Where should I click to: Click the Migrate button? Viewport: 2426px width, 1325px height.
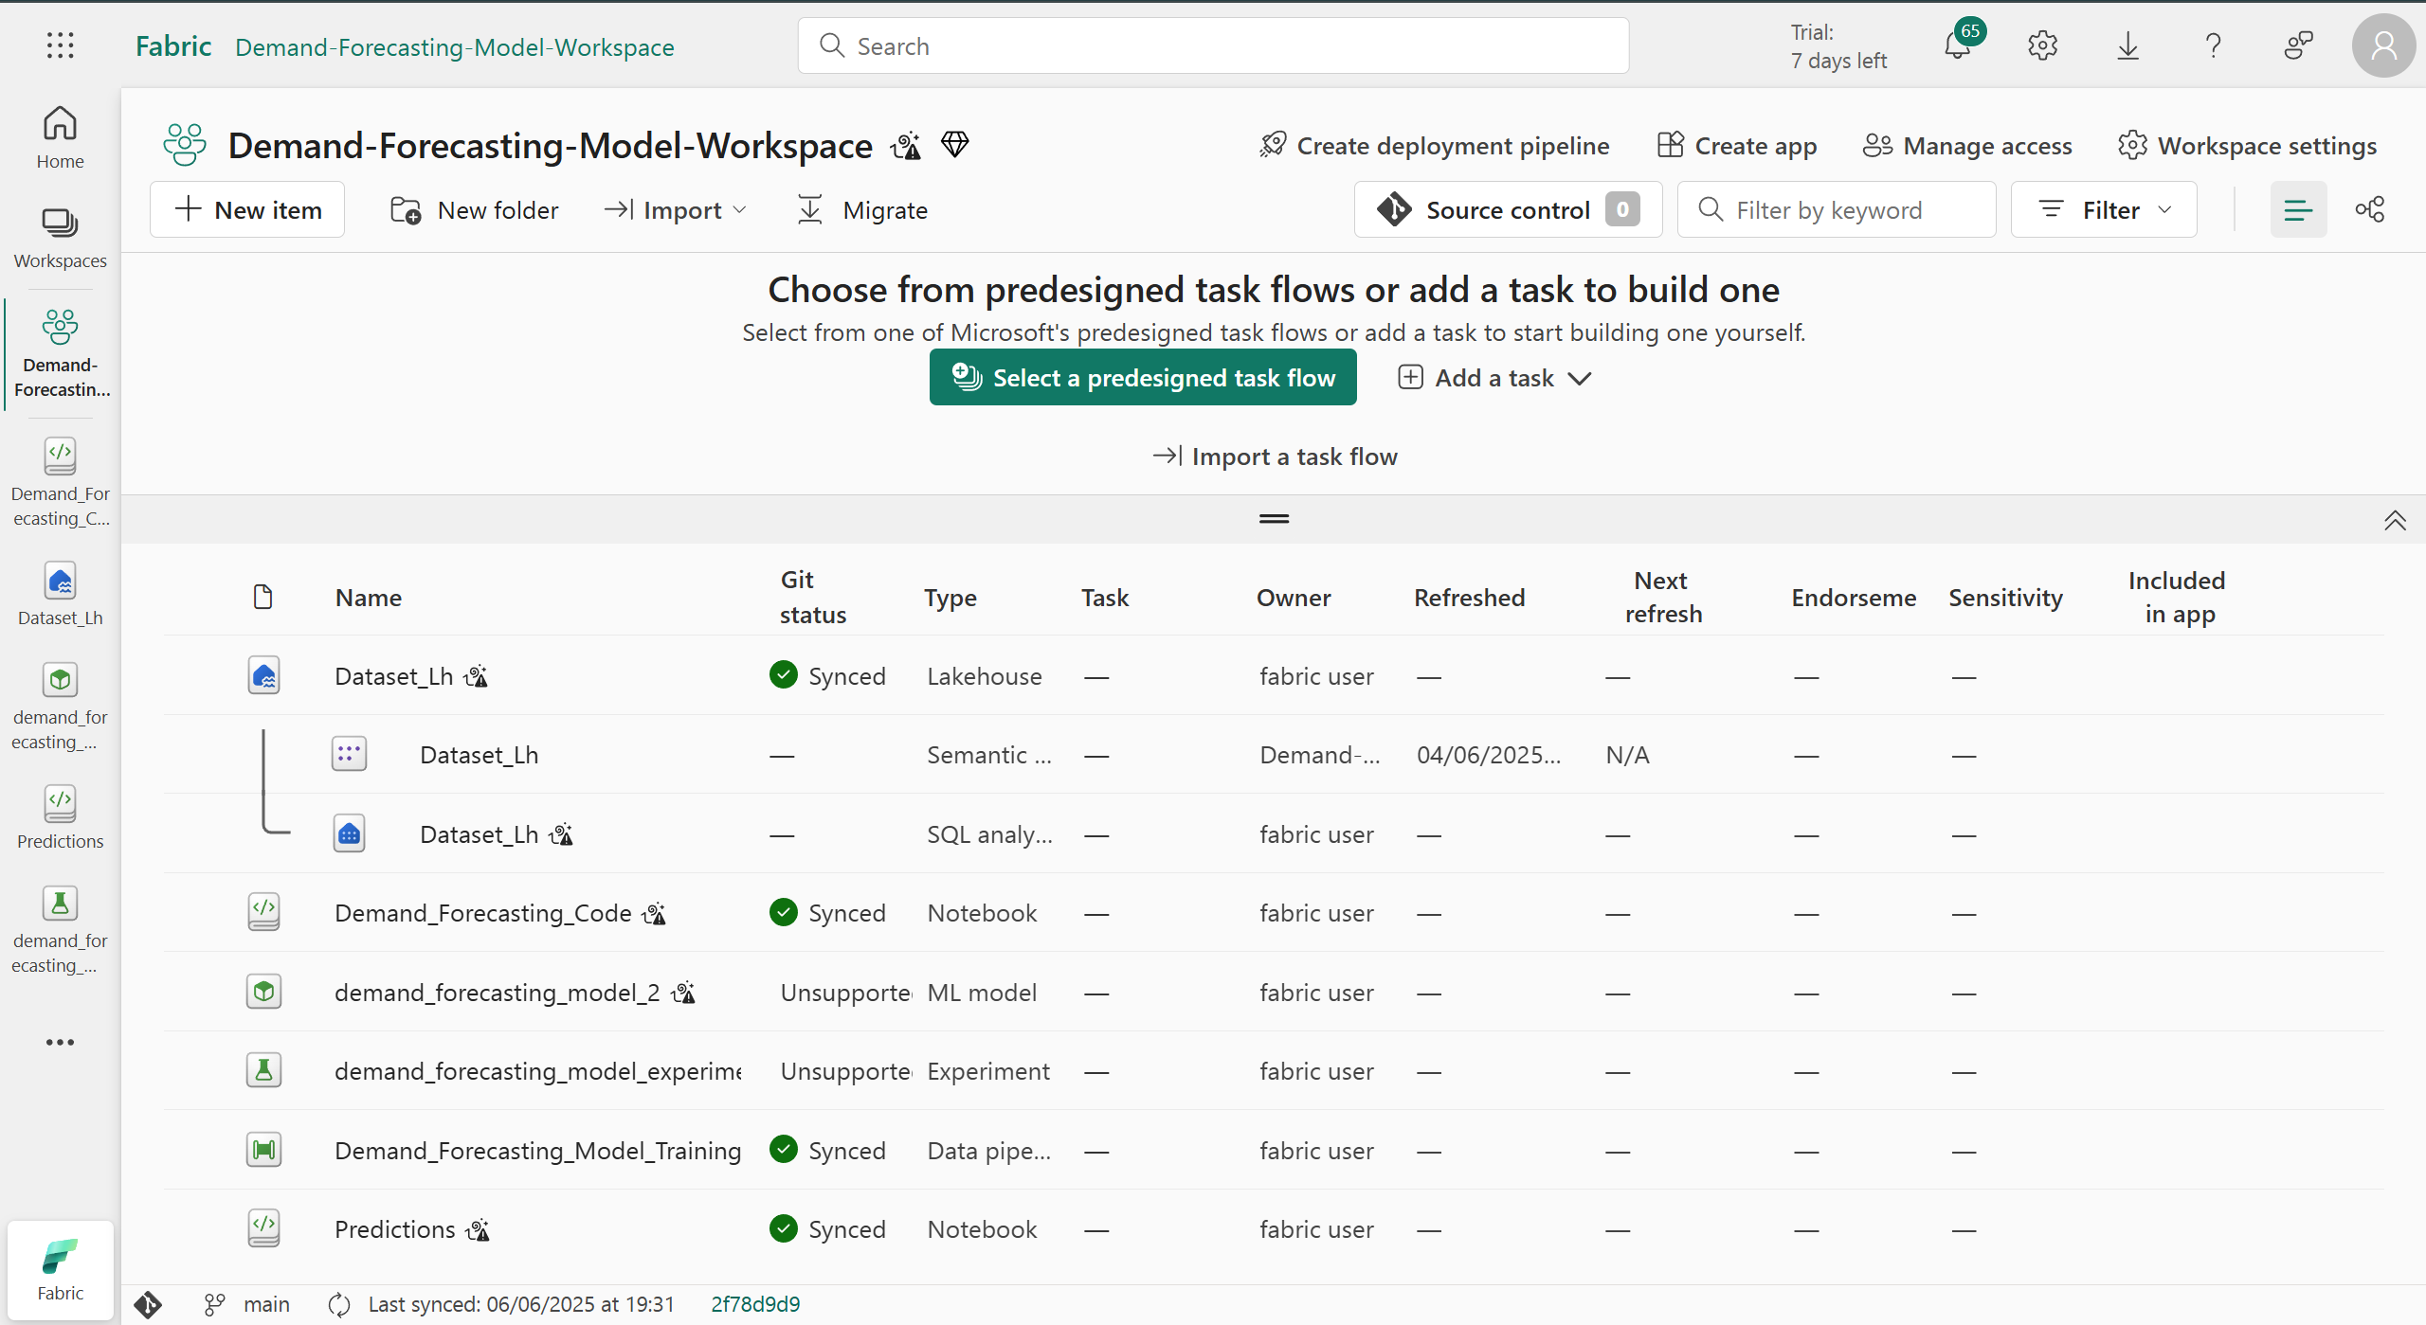point(861,209)
